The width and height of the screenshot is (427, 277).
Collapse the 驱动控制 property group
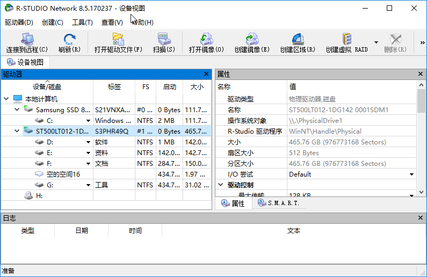pos(220,185)
